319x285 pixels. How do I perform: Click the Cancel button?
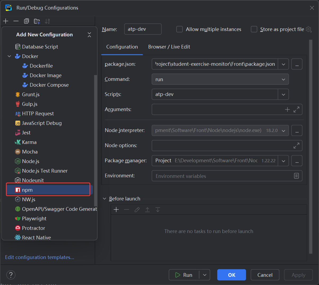(x=265, y=275)
